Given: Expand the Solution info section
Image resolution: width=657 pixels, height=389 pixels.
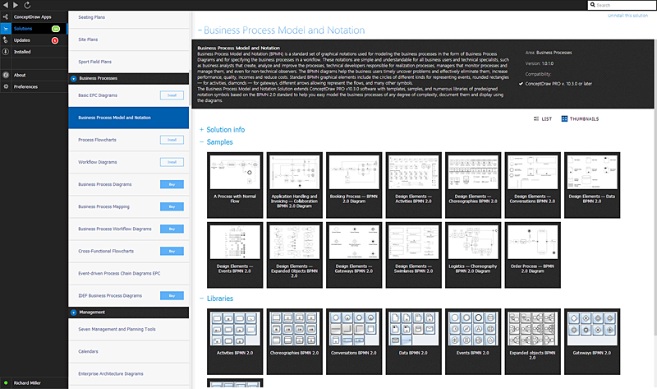Looking at the screenshot, I should [201, 130].
